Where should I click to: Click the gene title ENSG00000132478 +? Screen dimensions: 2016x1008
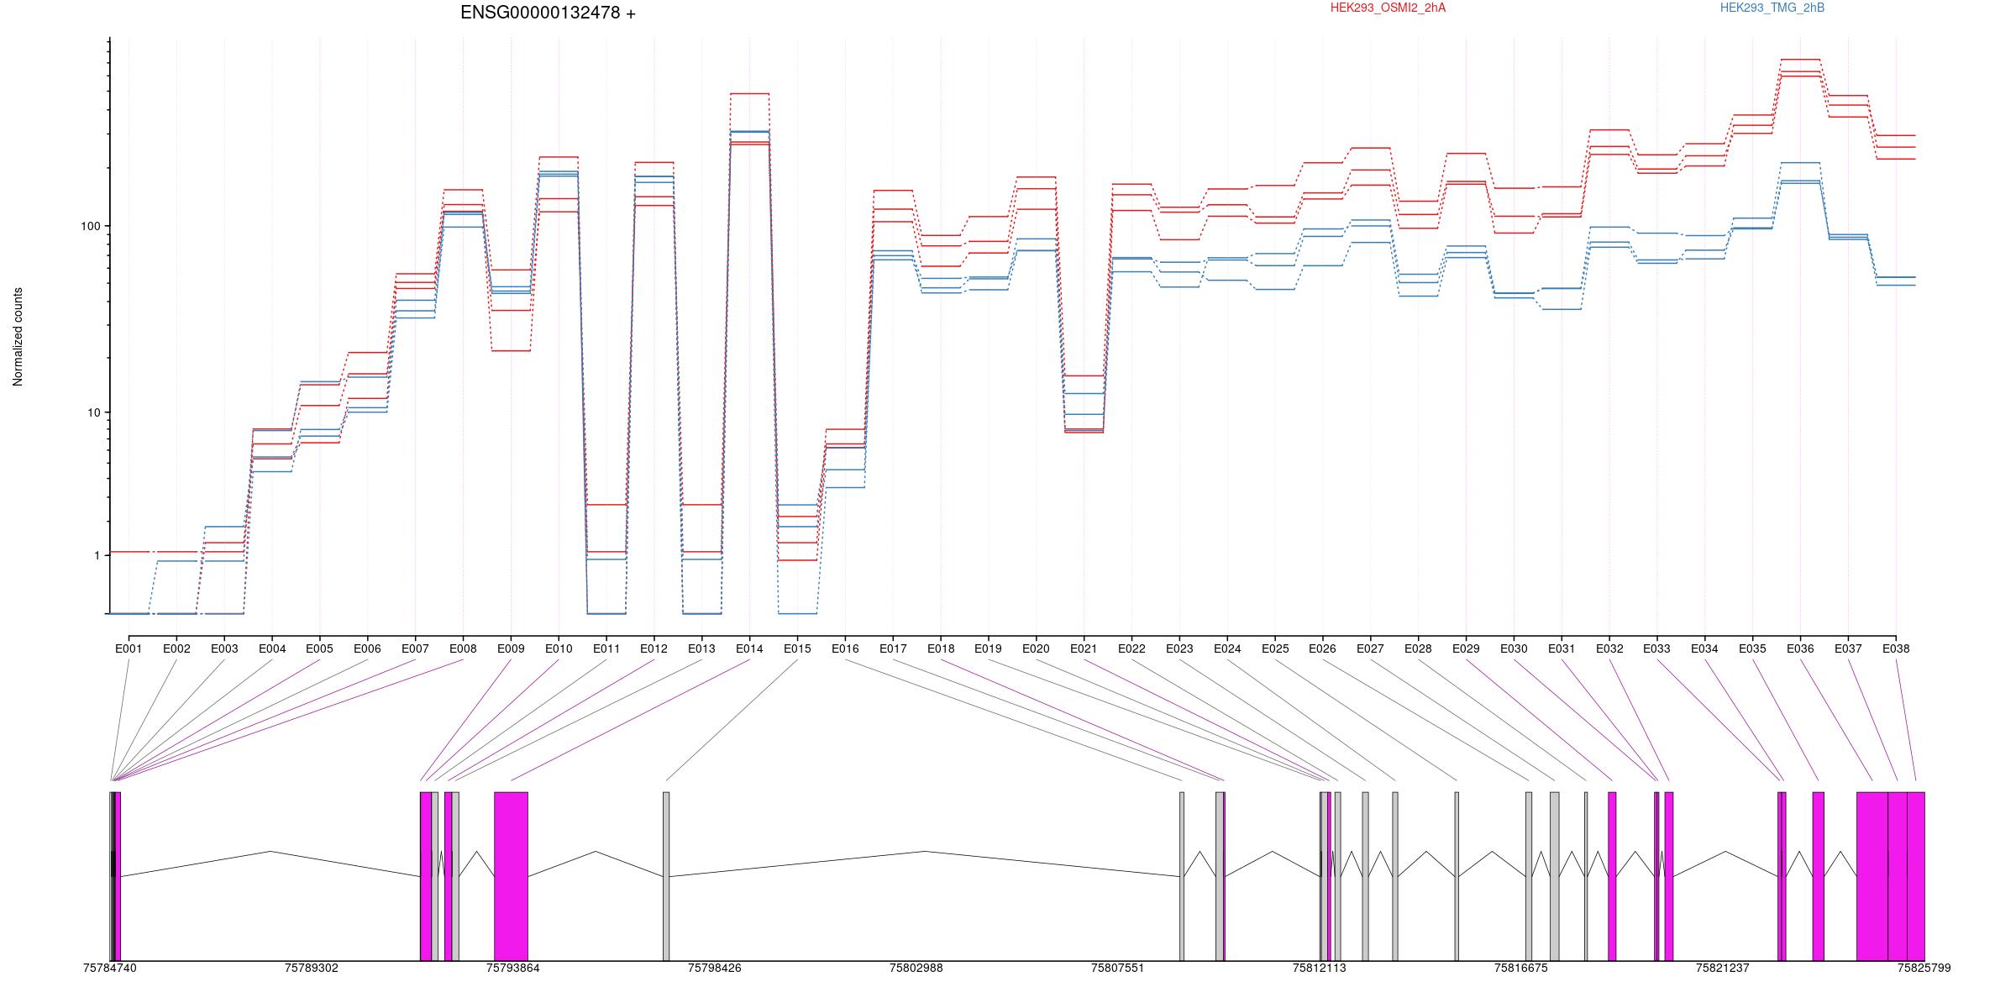click(x=548, y=13)
